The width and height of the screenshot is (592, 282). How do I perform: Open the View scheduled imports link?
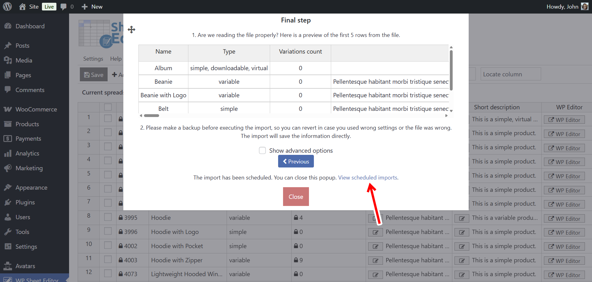[368, 178]
